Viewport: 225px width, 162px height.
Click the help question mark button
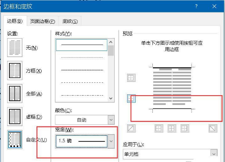[196, 6]
